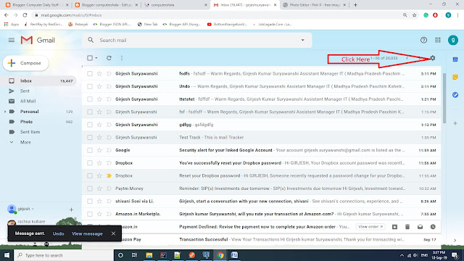This screenshot has height=261, width=464.
Task: Switch to the computershala browser tab
Action: (x=175, y=5)
